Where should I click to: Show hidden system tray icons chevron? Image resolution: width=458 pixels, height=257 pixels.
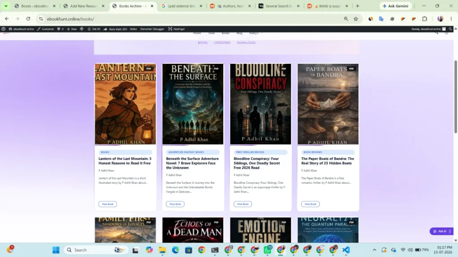coord(374,250)
